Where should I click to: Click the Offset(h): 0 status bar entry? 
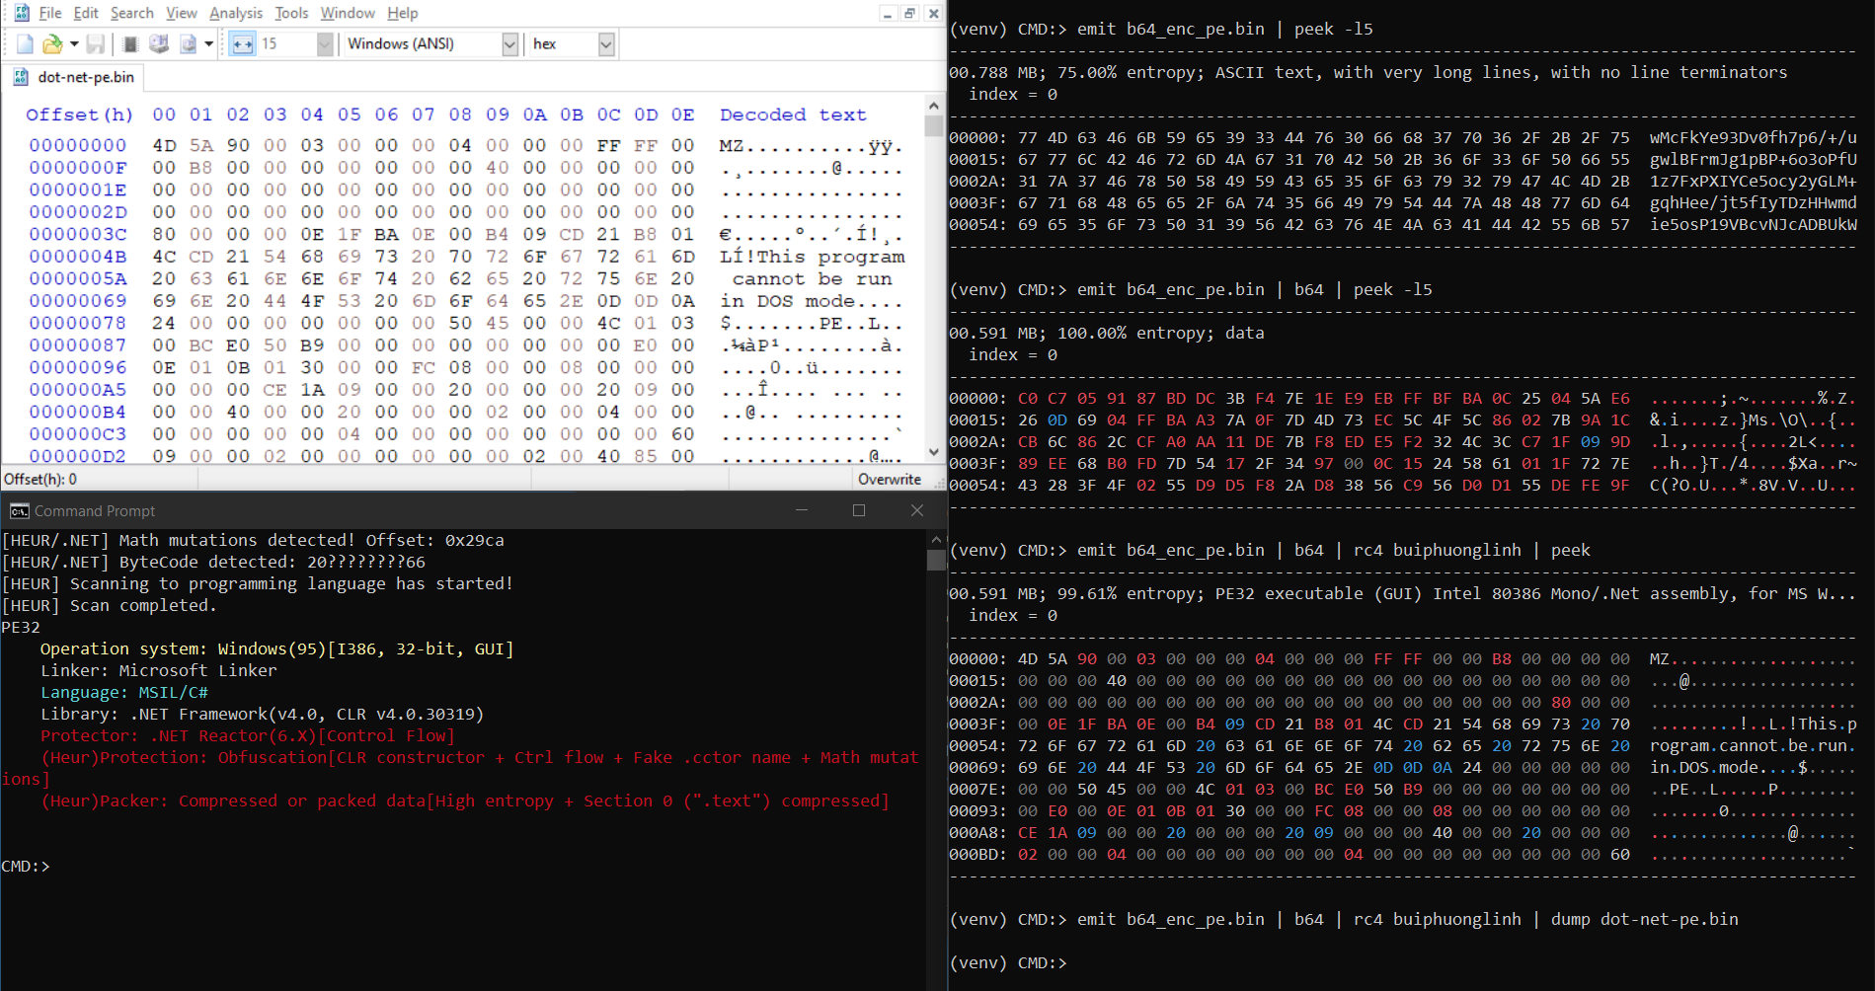pyautogui.click(x=40, y=479)
